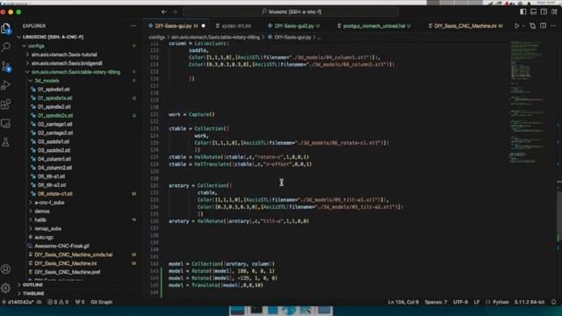
Task: Open the Testing flask icon
Action: [6, 142]
